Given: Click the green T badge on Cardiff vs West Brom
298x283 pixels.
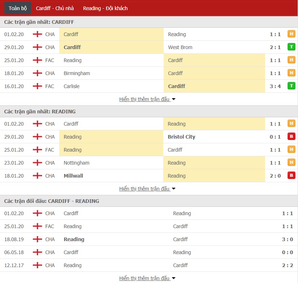Looking at the screenshot, I should click(291, 47).
